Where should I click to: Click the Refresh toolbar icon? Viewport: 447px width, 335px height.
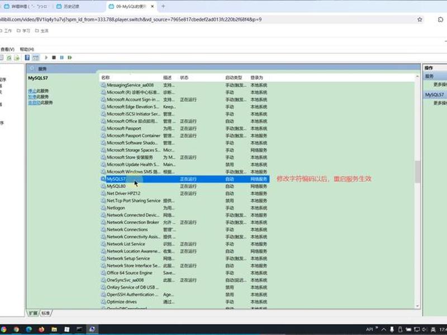coord(9,58)
